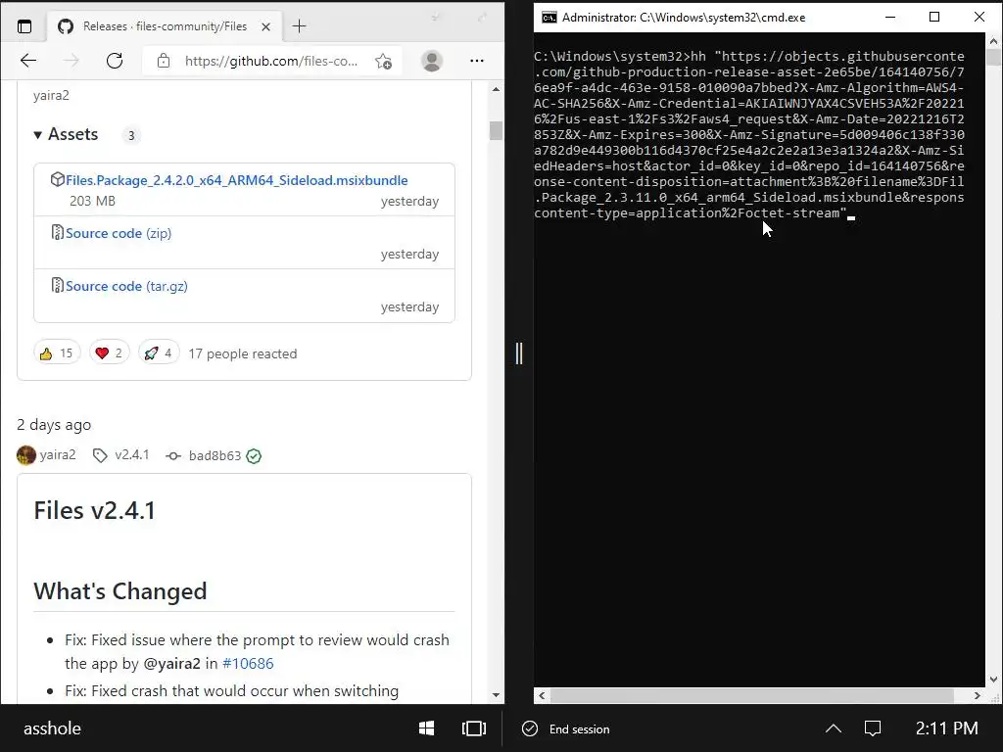
Task: Click the heart reaction with 2
Action: click(x=109, y=352)
